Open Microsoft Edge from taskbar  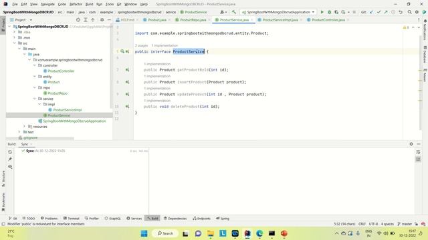tap(259, 233)
